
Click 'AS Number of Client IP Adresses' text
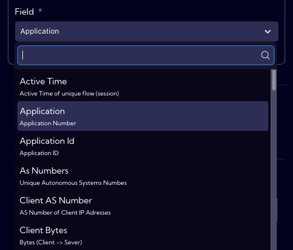pos(65,212)
